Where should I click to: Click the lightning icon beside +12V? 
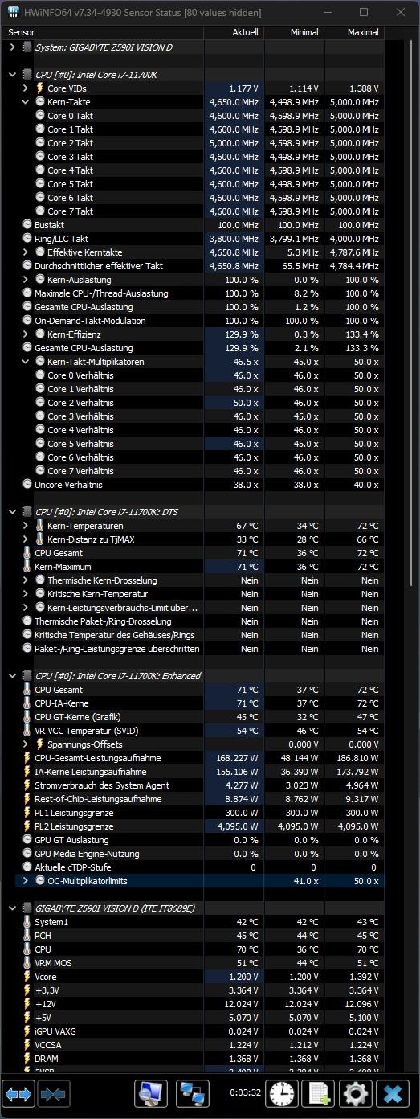(27, 1004)
